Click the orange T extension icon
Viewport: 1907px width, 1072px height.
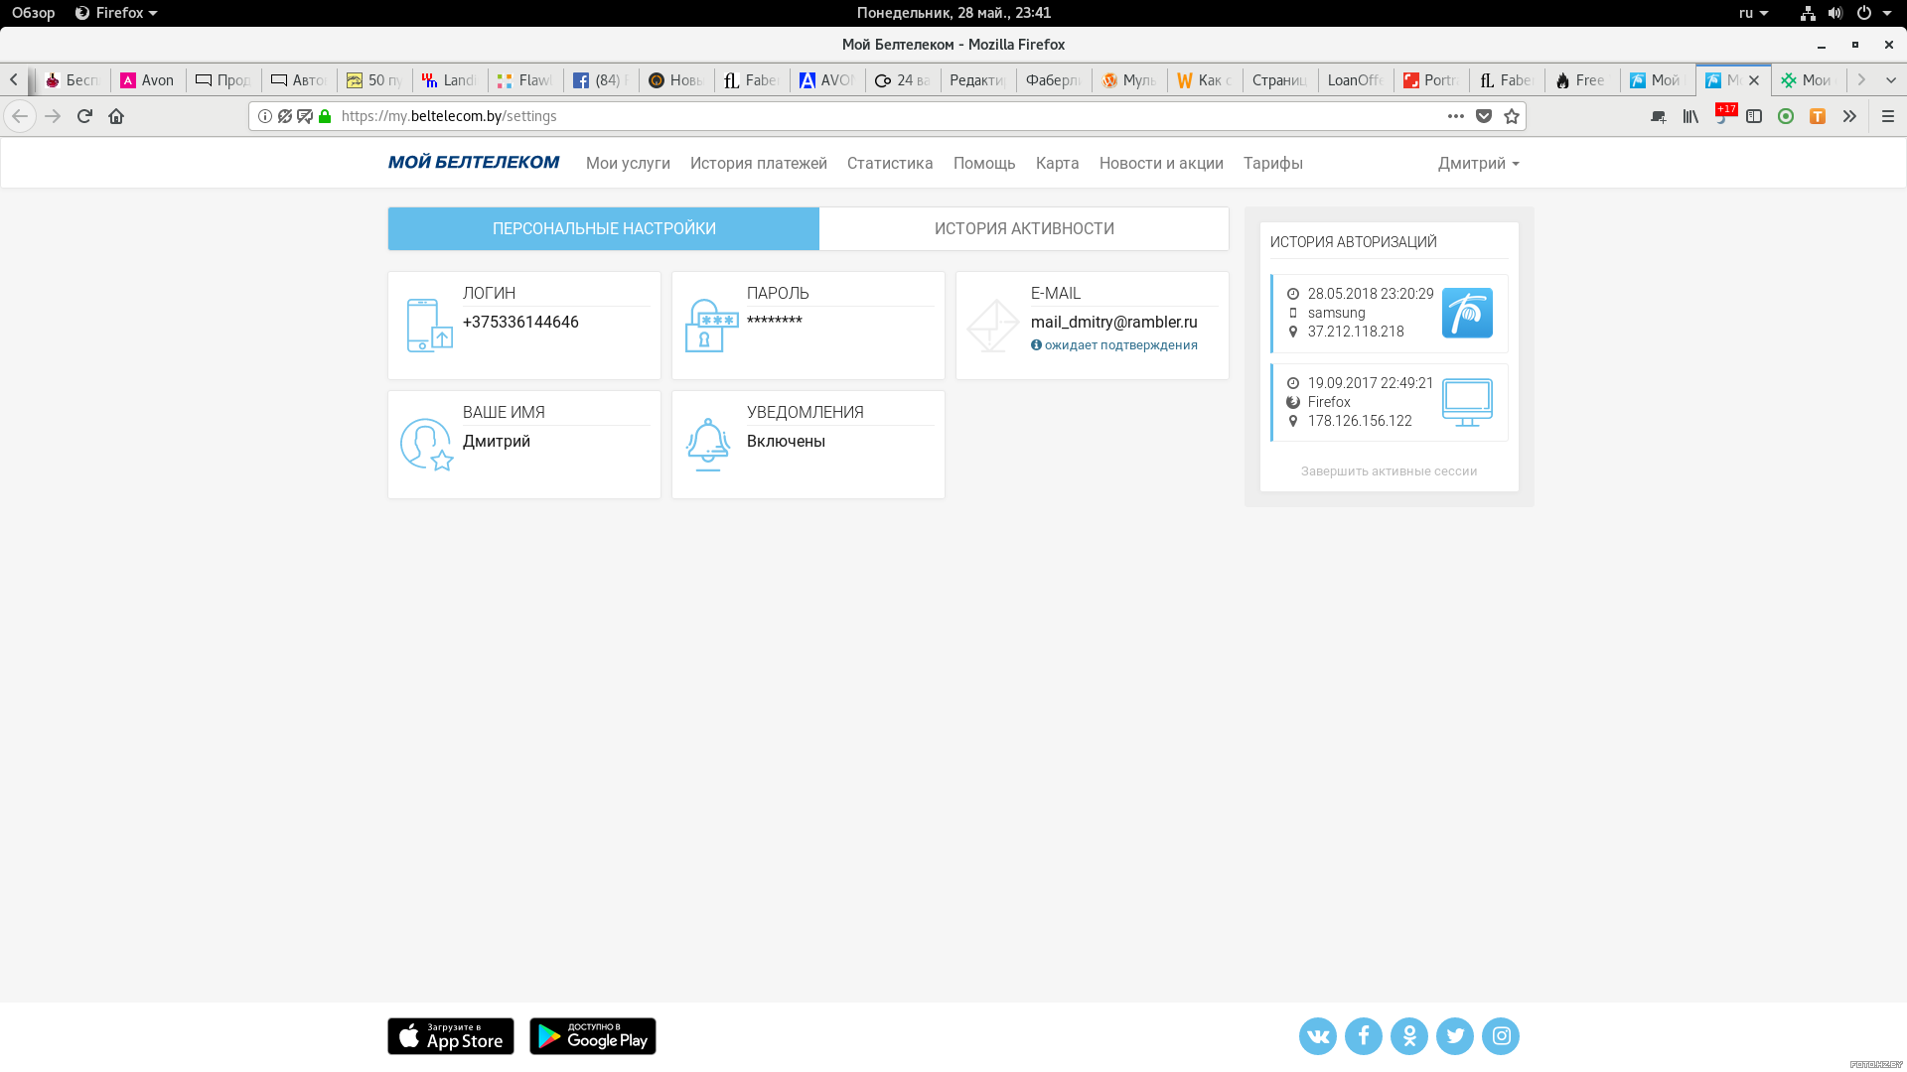pyautogui.click(x=1818, y=116)
